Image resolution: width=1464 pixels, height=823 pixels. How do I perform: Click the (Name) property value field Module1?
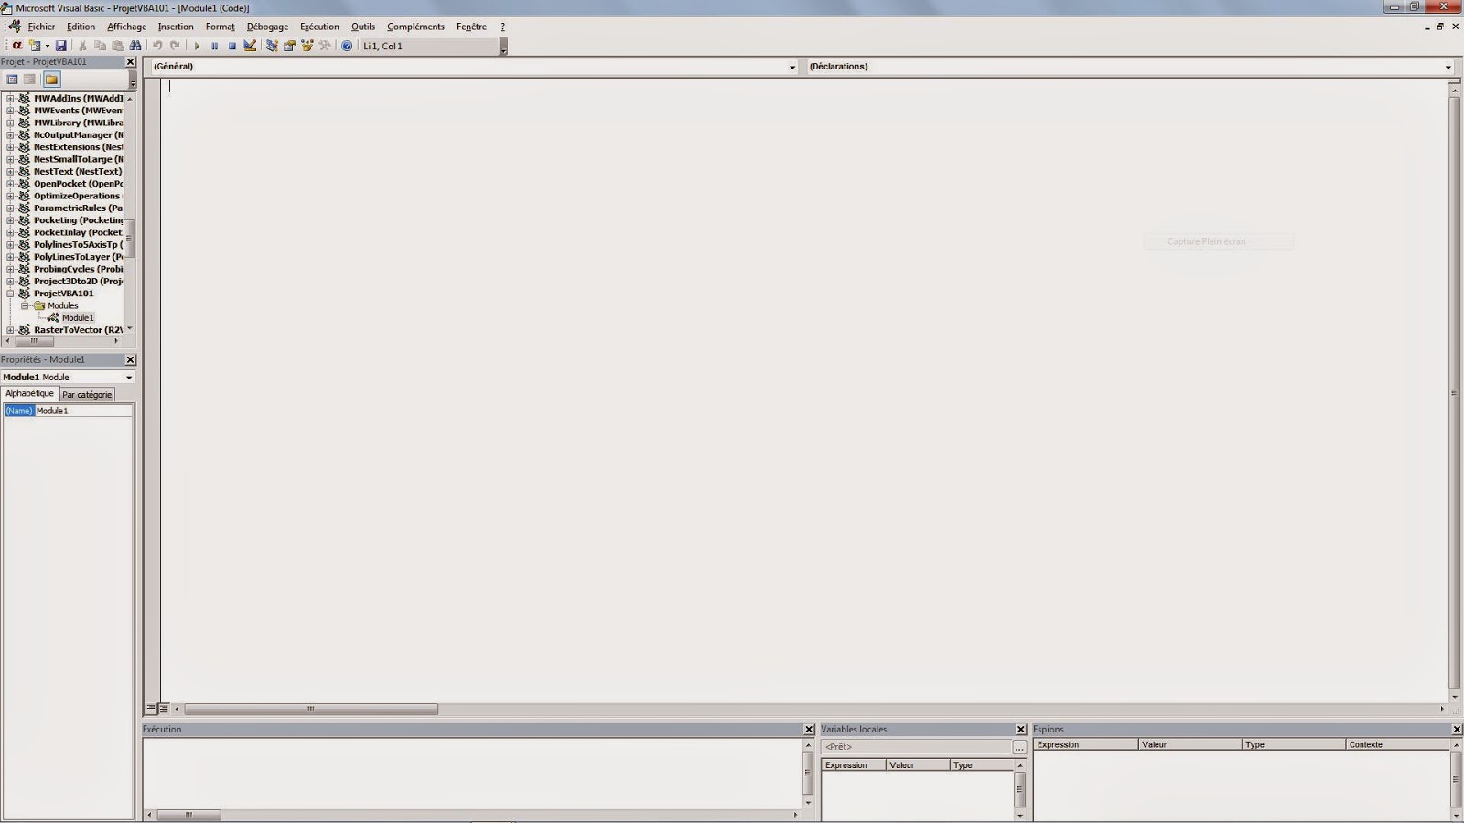coord(83,411)
